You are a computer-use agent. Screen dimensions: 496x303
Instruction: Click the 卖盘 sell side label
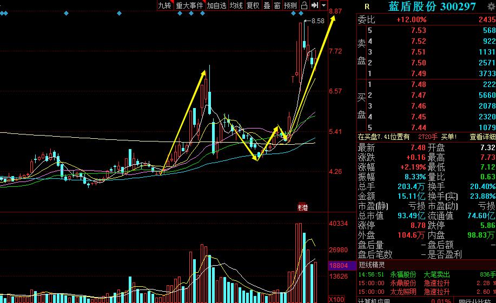point(361,52)
